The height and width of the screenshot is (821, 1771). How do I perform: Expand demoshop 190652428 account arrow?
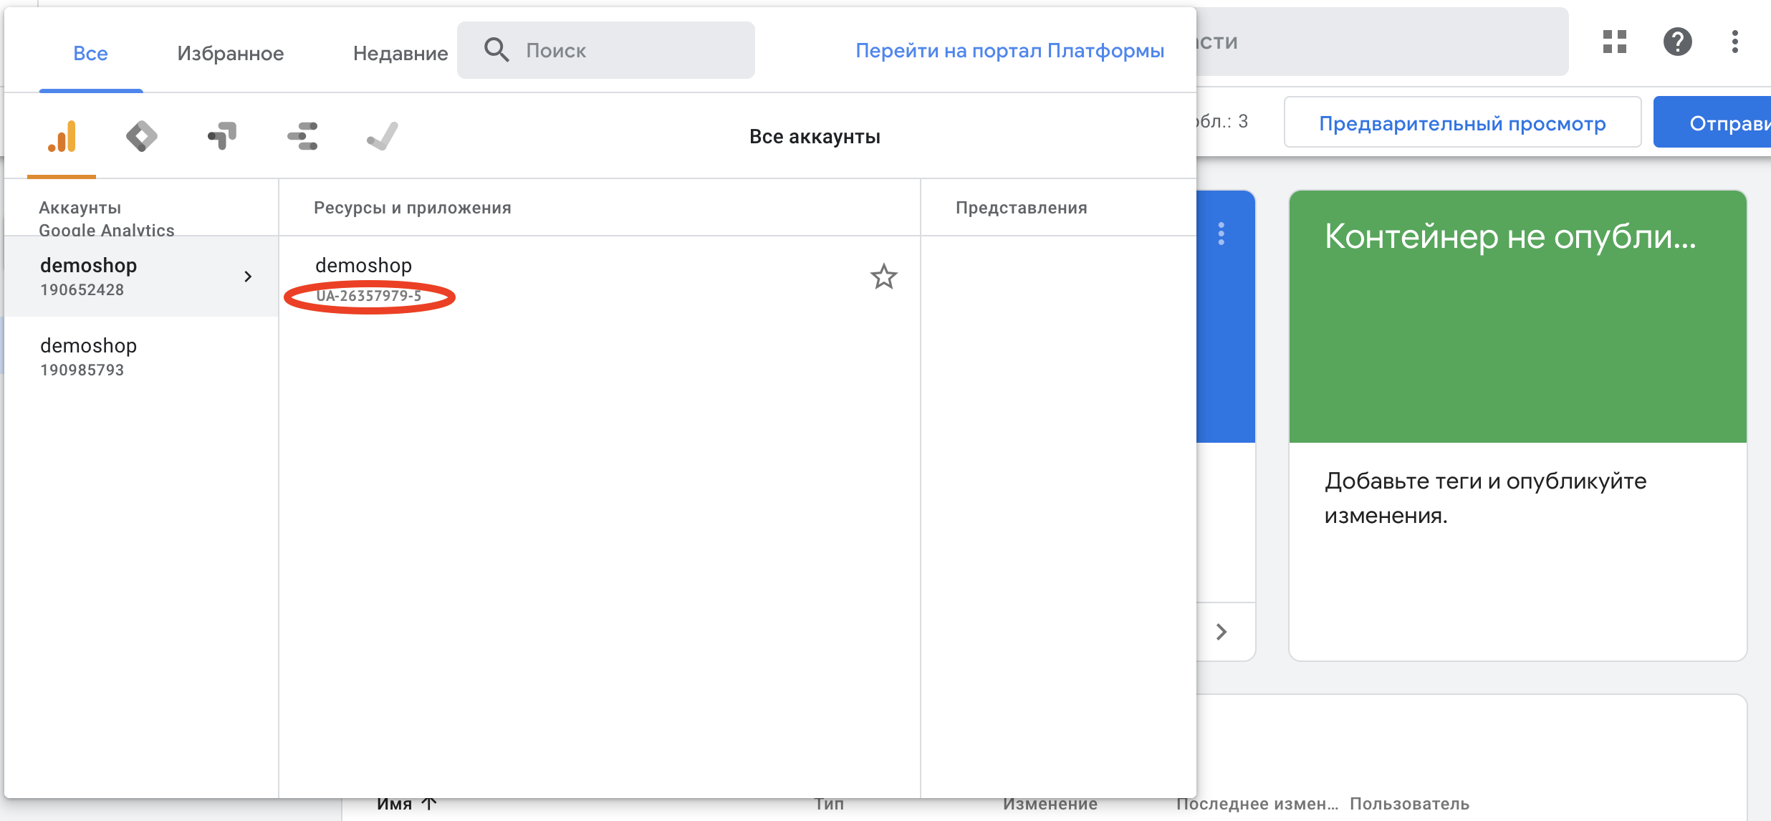[x=248, y=277]
